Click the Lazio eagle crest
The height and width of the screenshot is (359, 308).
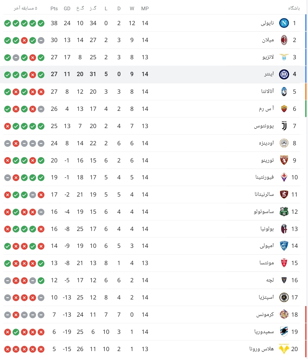point(284,57)
